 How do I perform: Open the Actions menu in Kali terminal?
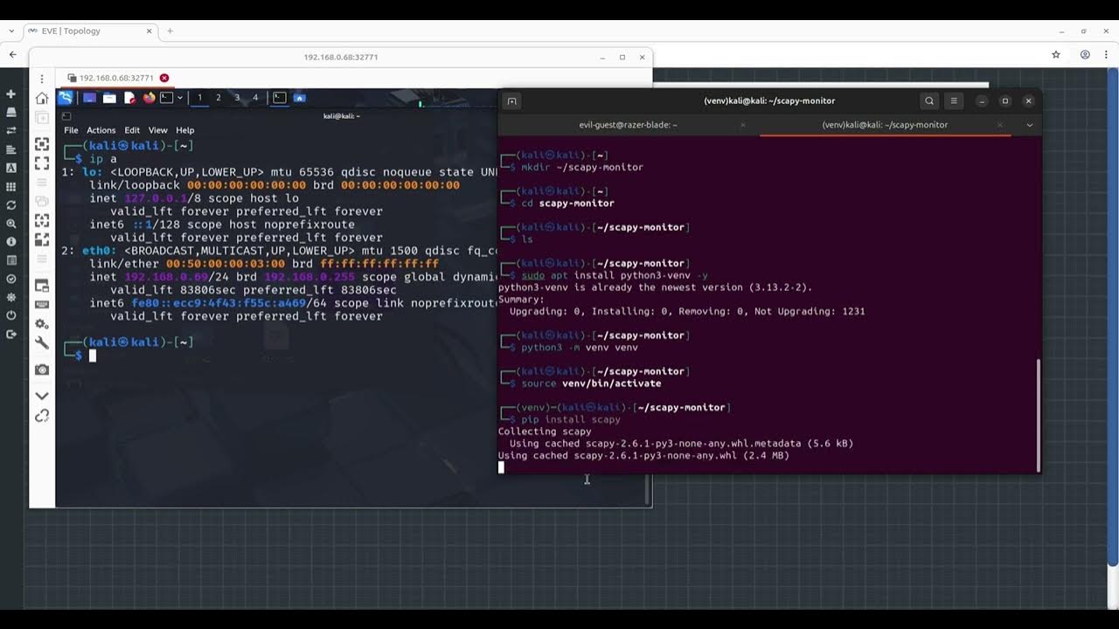point(101,130)
